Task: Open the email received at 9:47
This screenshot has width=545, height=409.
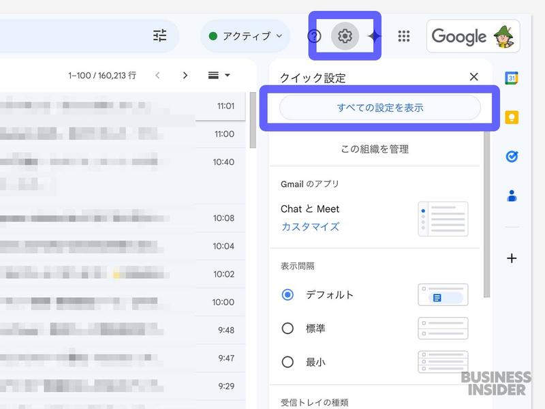Action: [x=123, y=359]
